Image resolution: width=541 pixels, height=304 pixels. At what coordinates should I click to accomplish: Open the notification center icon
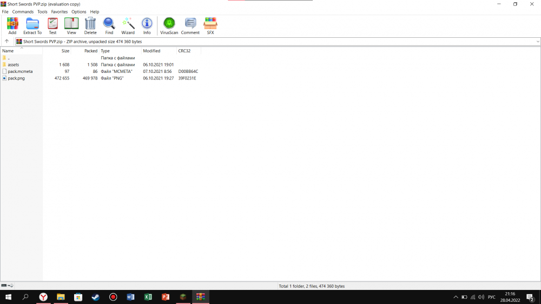pos(531,297)
